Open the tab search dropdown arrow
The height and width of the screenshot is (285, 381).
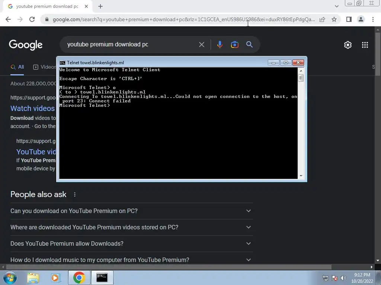tap(336, 6)
